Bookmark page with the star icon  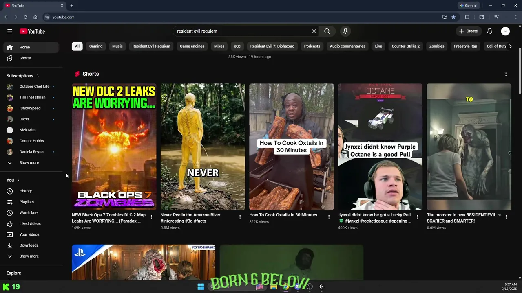tap(453, 17)
